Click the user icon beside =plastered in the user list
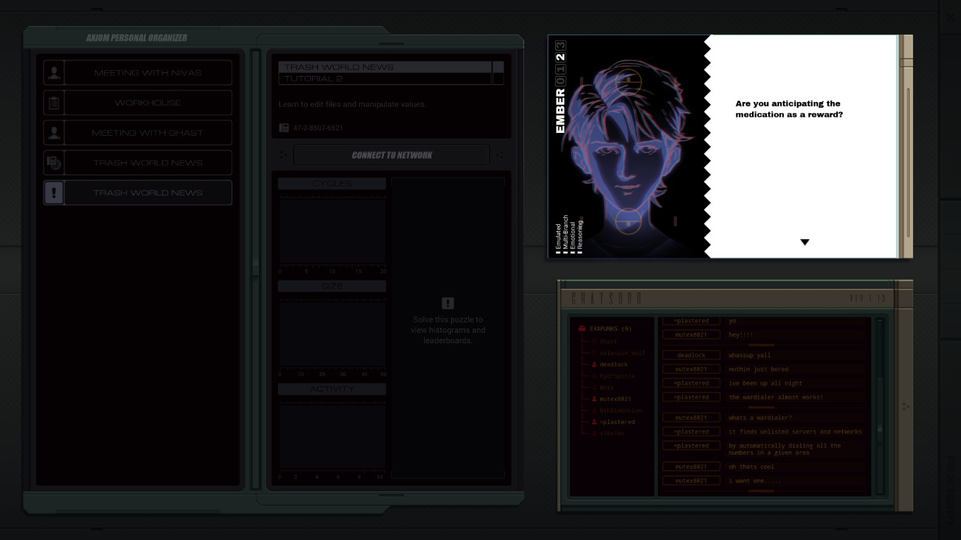961x540 pixels. pos(594,422)
